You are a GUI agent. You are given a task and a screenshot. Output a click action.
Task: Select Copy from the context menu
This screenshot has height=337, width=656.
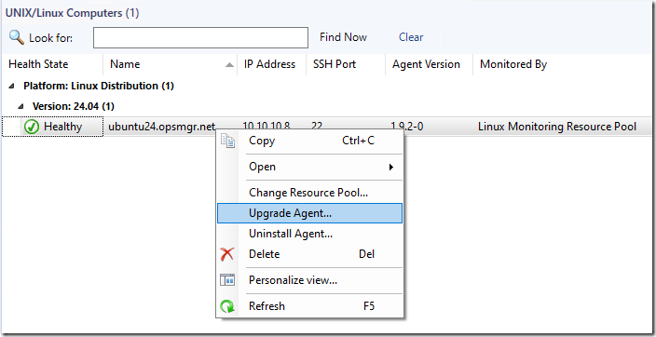click(309, 141)
